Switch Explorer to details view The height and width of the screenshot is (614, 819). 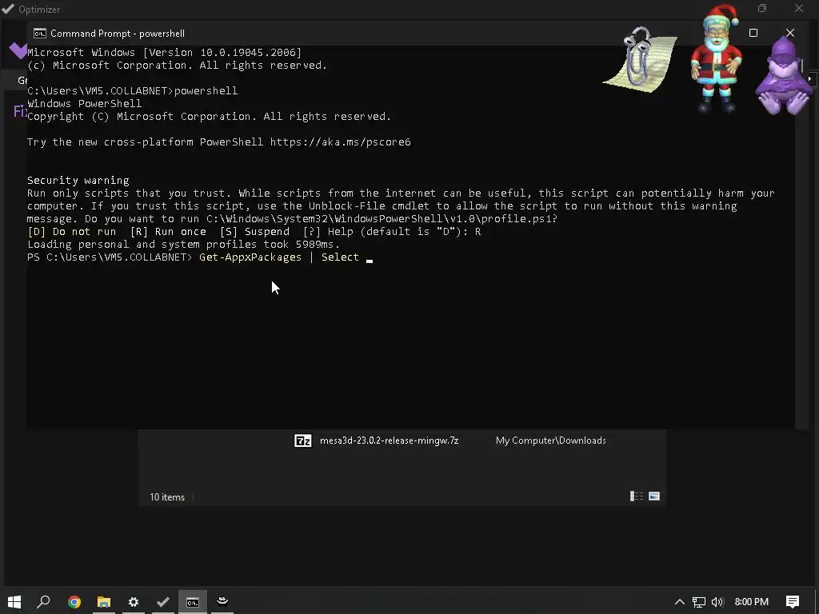637,496
